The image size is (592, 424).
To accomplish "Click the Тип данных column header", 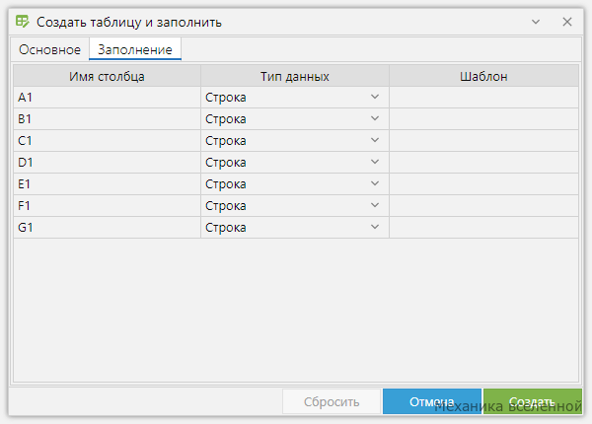I will pos(295,76).
